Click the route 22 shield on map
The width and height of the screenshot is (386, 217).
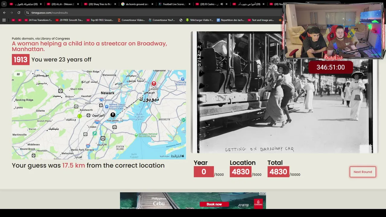tap(76, 106)
